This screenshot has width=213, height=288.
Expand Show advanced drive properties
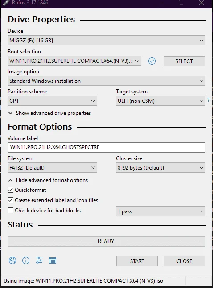click(49, 113)
